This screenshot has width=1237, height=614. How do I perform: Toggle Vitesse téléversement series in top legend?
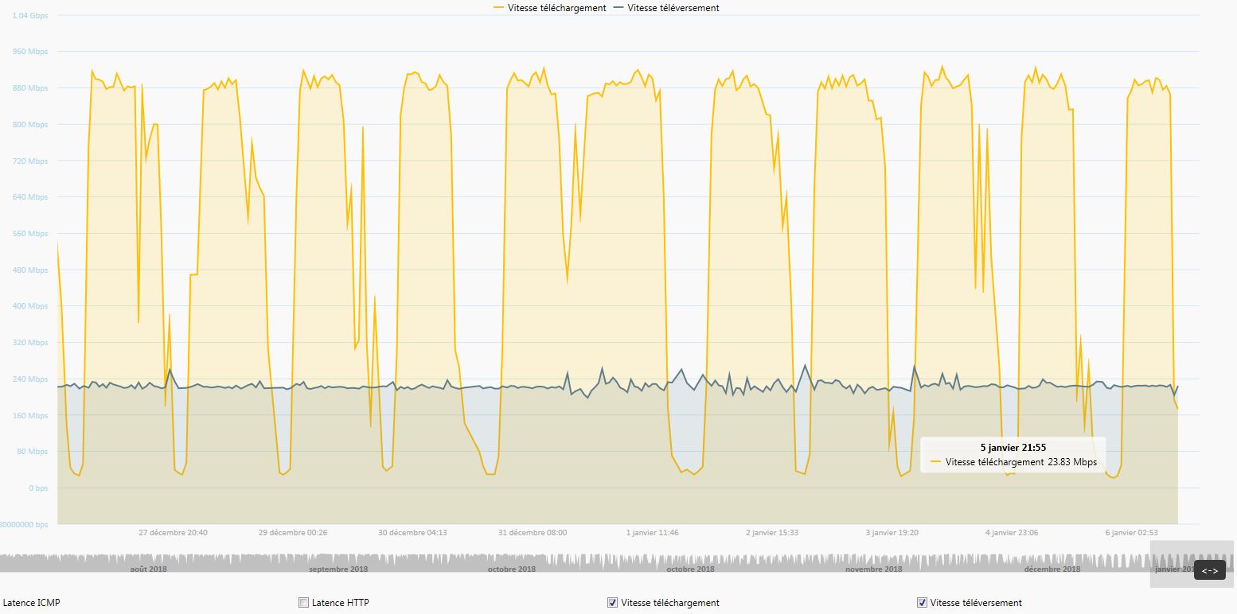pos(673,8)
